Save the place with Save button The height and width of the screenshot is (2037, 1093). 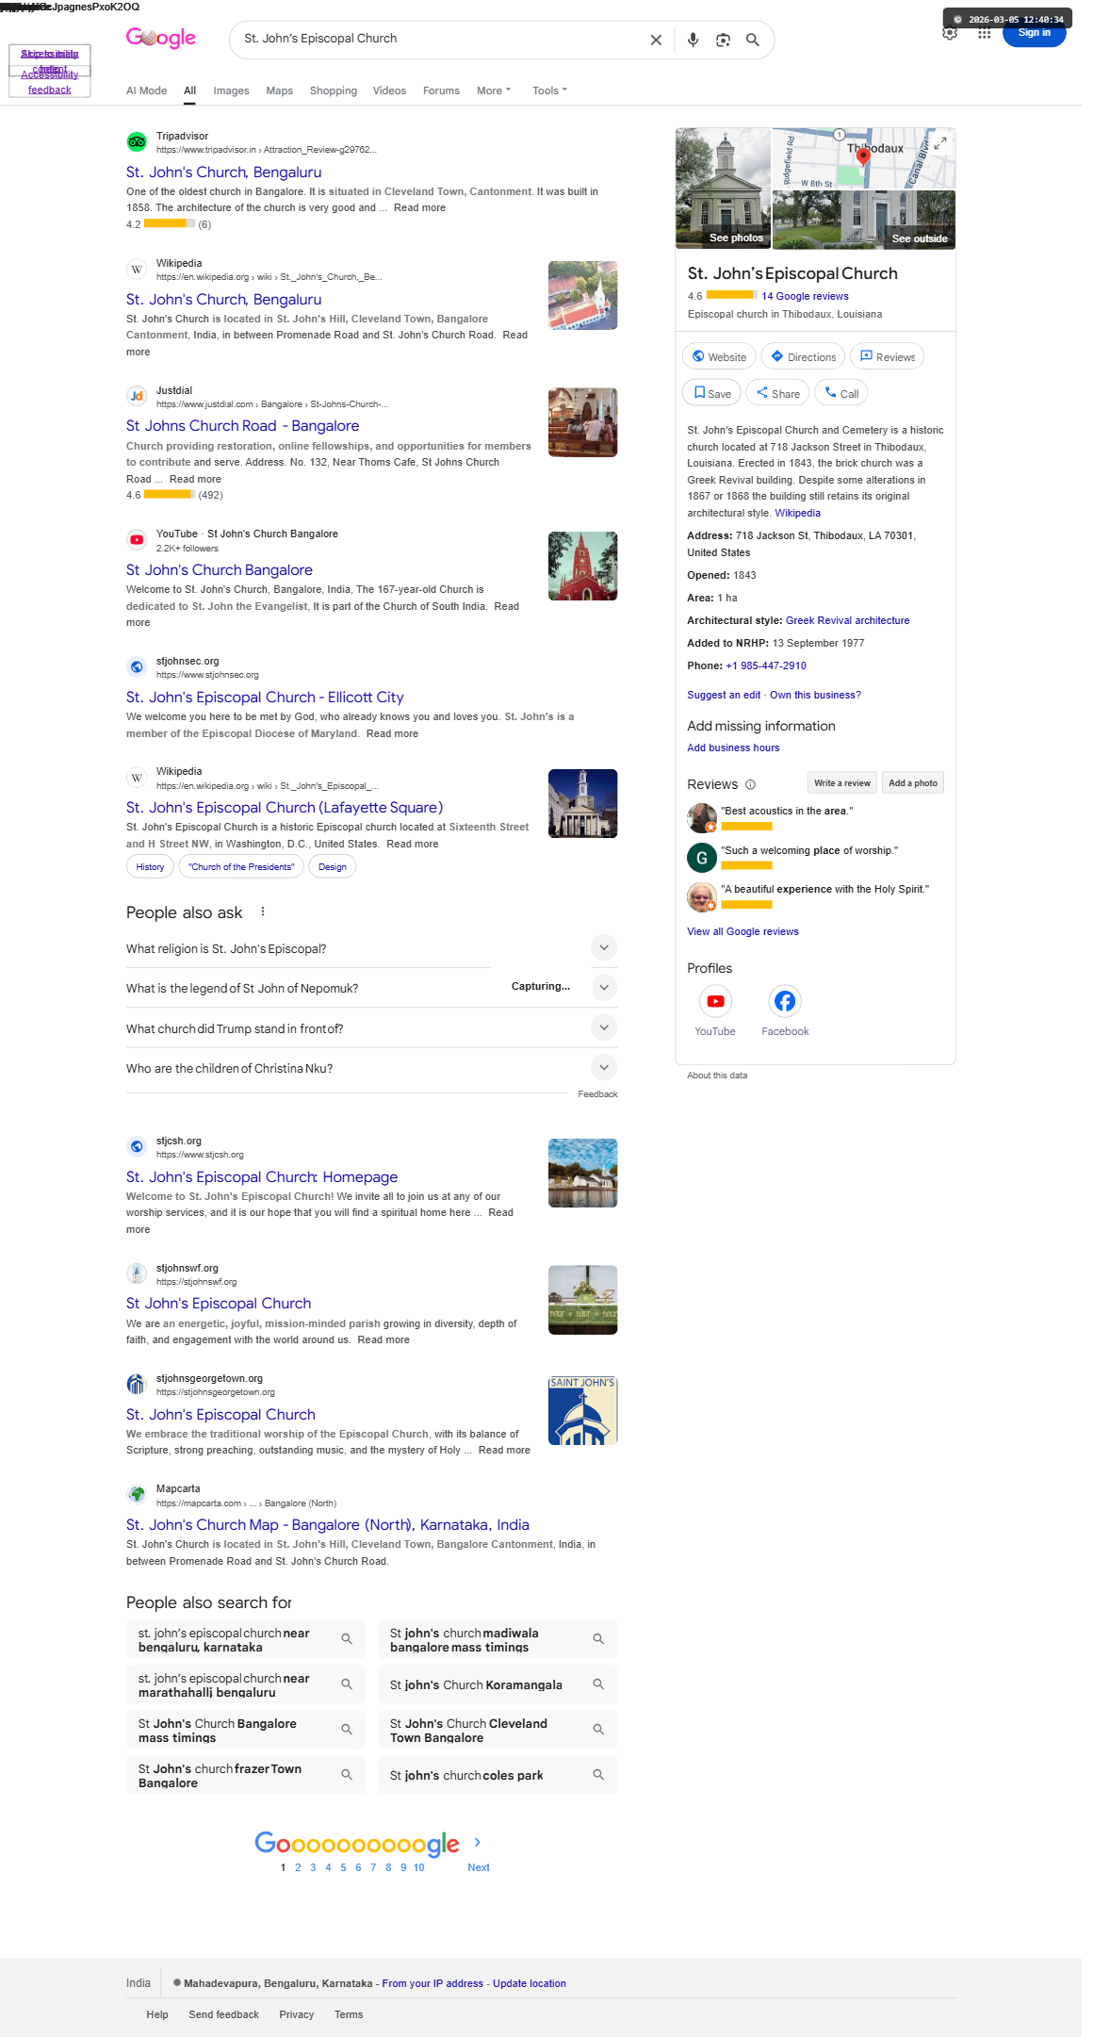(711, 393)
